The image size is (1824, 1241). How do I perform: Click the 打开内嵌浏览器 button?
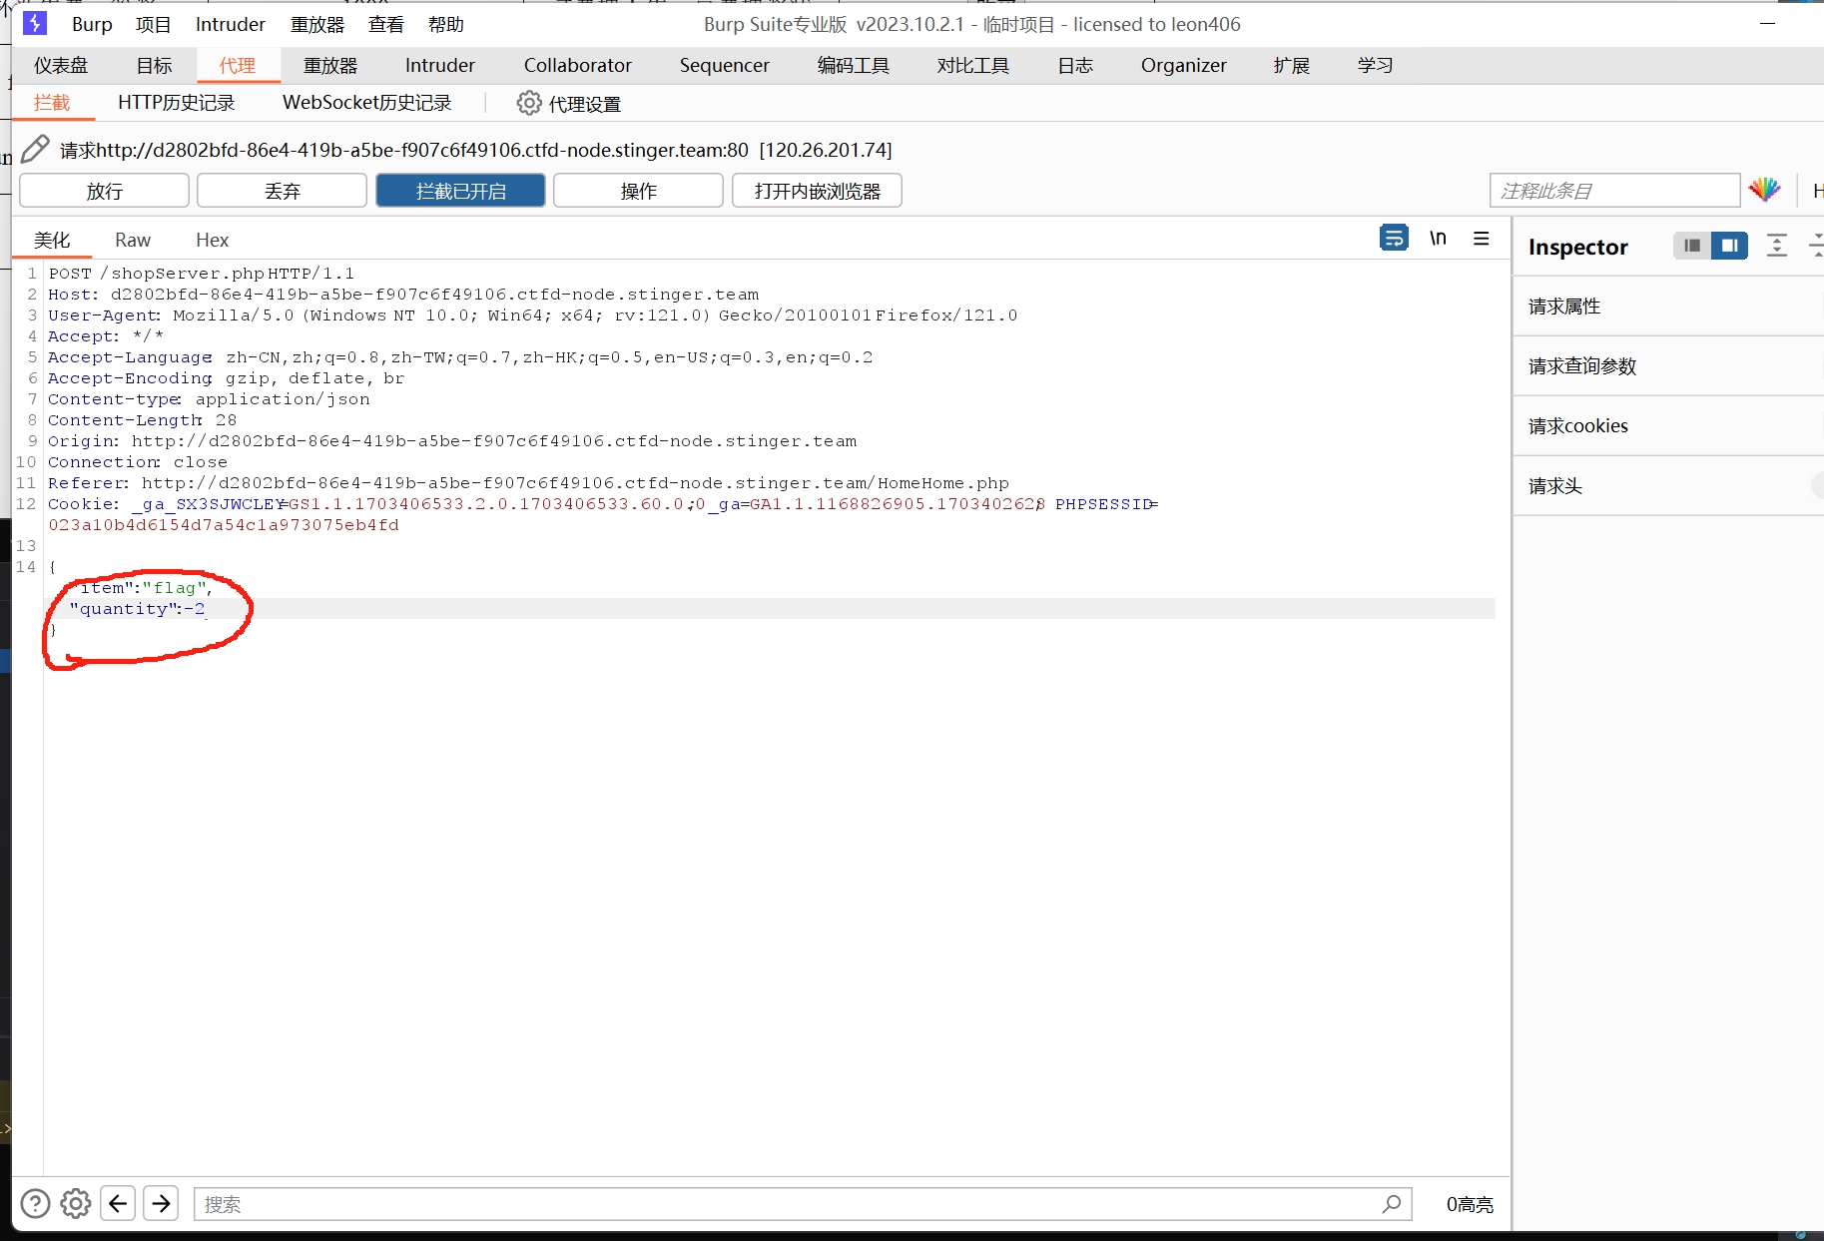[x=817, y=191]
